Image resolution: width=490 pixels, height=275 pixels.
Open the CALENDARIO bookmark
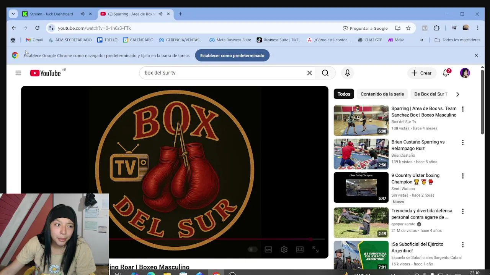coord(138,40)
